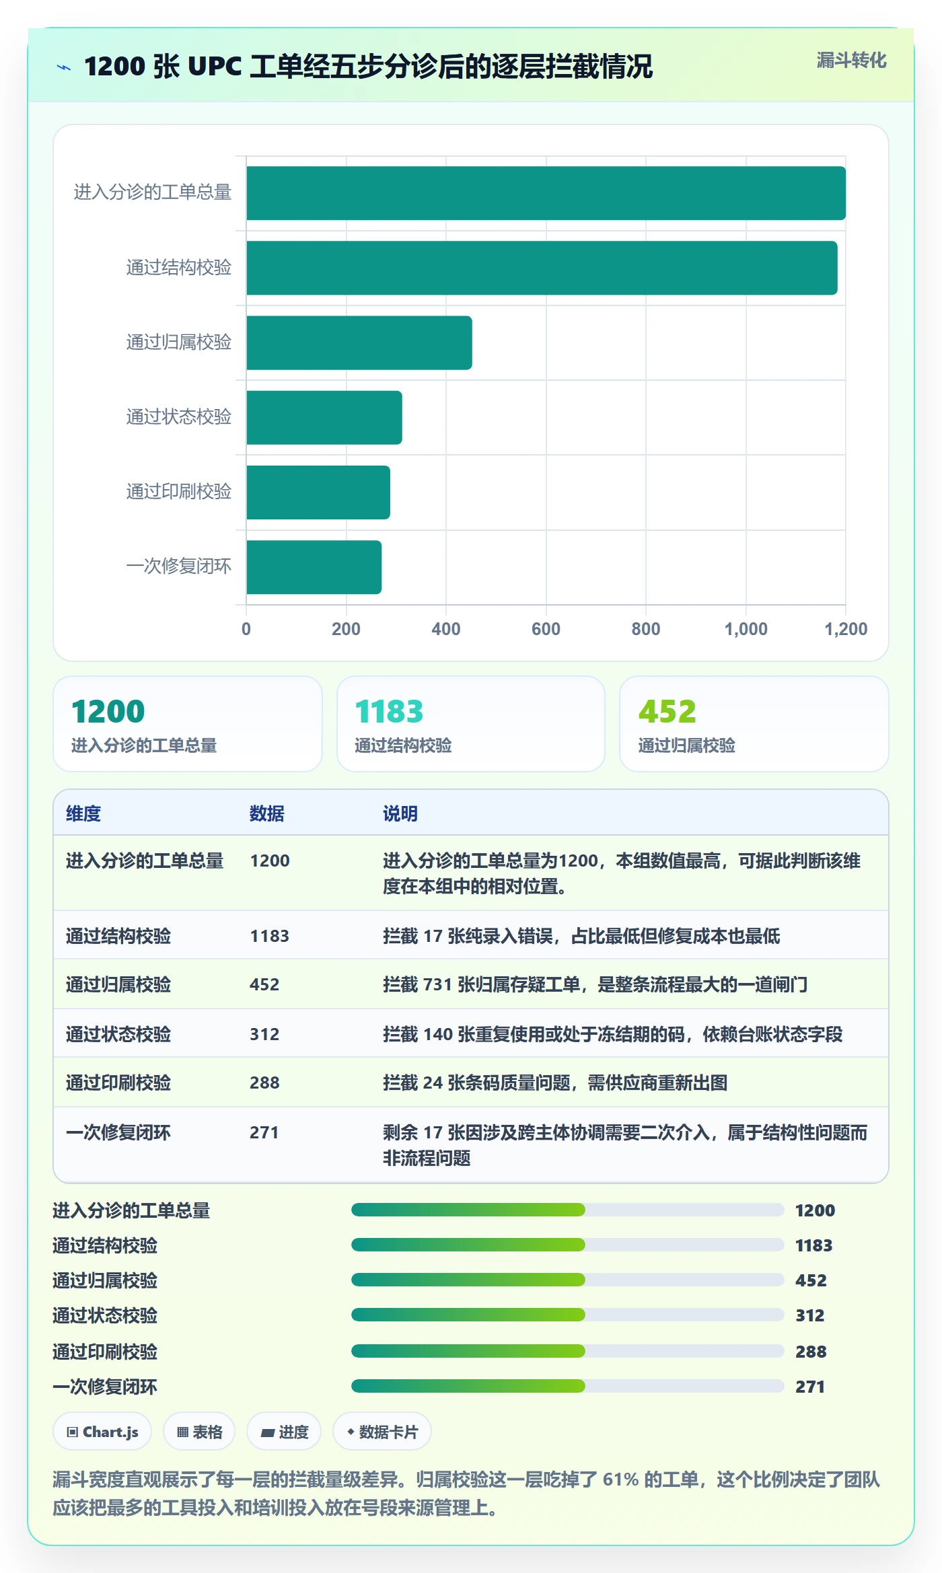The width and height of the screenshot is (942, 1573).
Task: Click the 通过归属校验 bar in the chart
Action: pyautogui.click(x=359, y=342)
